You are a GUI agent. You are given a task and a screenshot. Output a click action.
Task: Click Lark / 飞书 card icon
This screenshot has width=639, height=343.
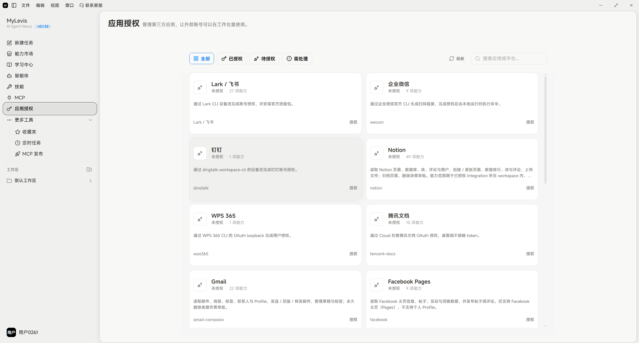click(200, 87)
